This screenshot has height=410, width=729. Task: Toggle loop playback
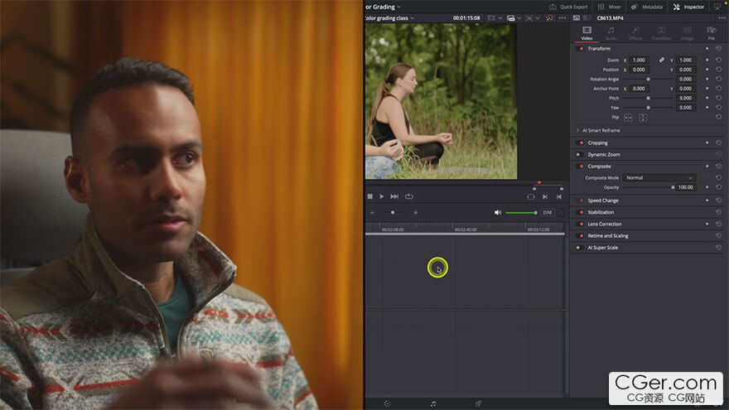409,196
